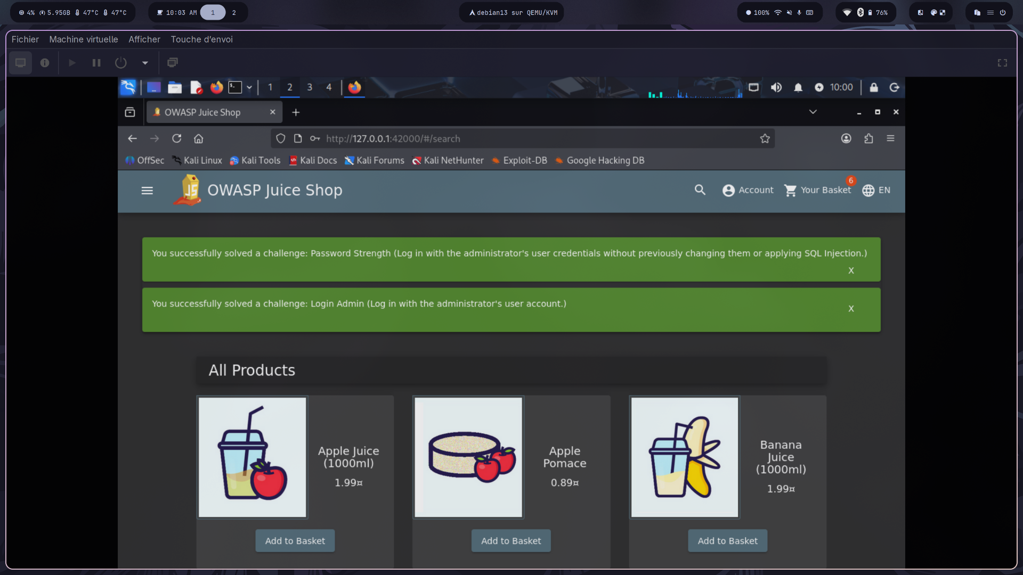Viewport: 1023px width, 575px height.
Task: Open the Kali Tools bookmark
Action: pyautogui.click(x=255, y=160)
